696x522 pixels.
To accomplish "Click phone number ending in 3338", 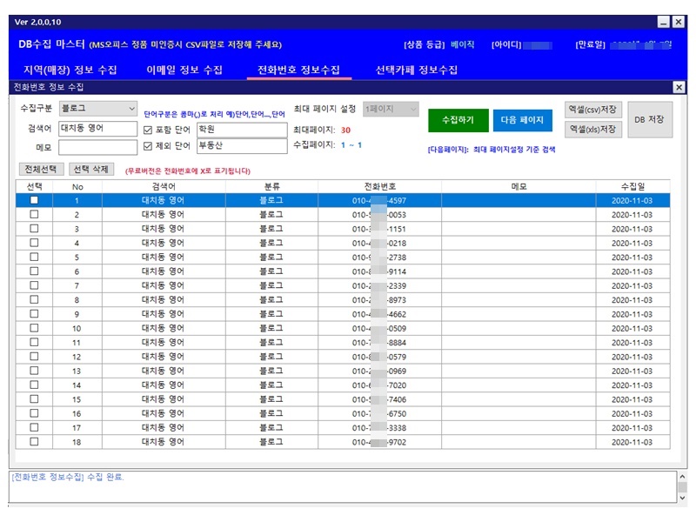I will point(379,428).
